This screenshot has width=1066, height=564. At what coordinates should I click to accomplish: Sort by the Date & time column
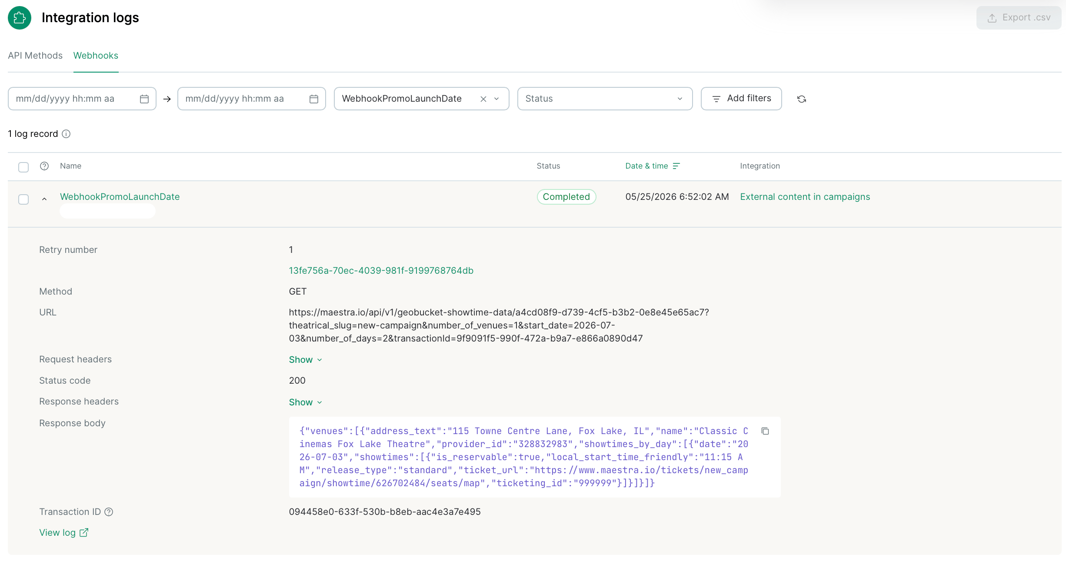point(652,166)
